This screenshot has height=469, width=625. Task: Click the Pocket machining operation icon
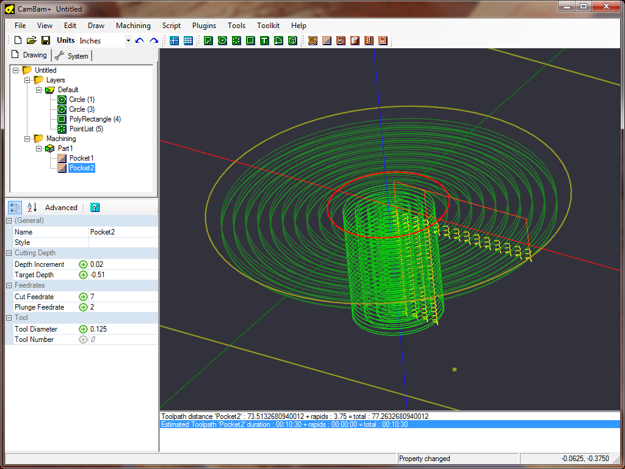point(327,41)
